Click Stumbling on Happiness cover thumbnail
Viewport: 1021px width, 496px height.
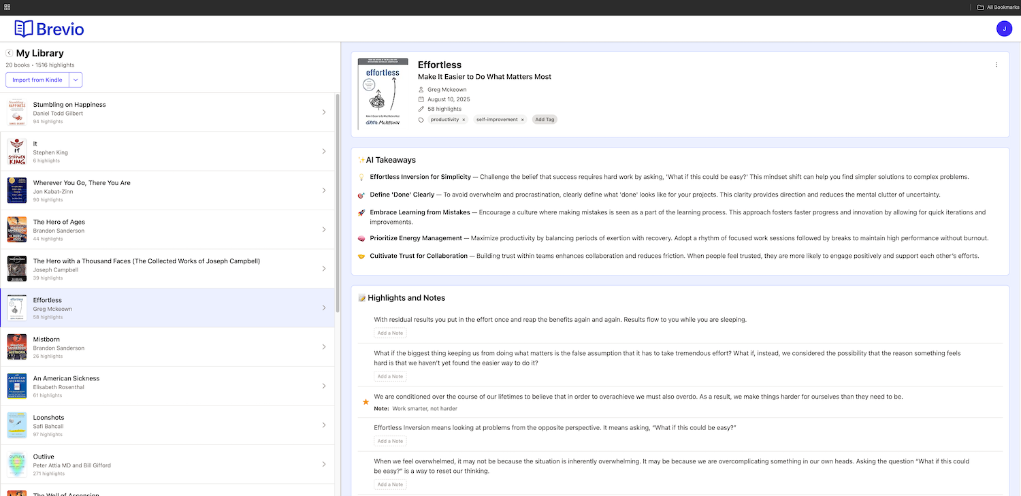(x=17, y=112)
